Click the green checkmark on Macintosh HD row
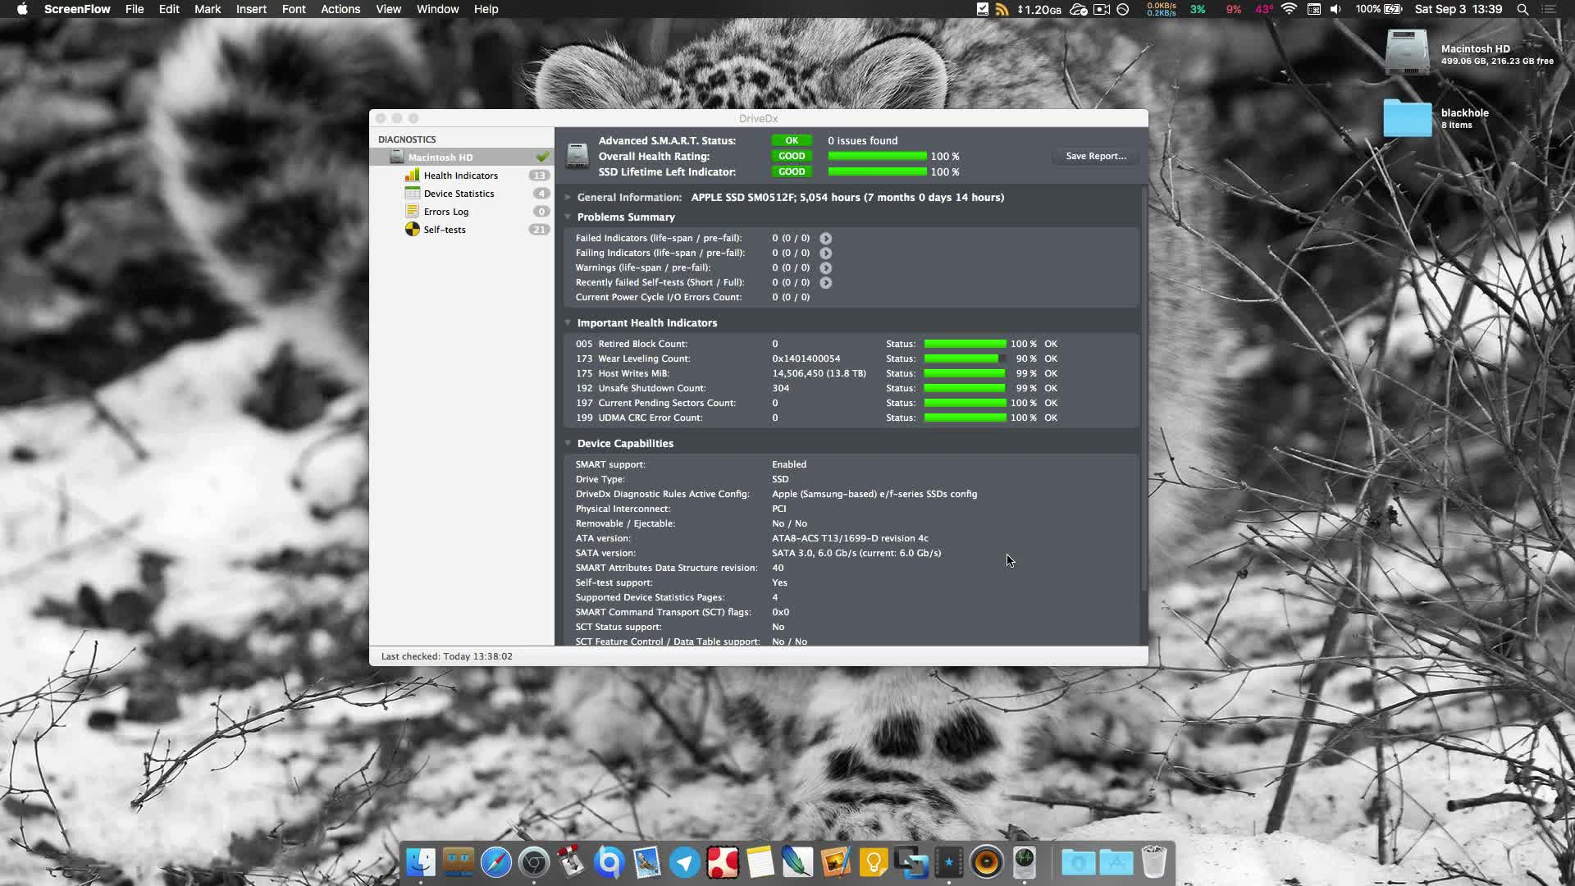This screenshot has height=886, width=1575. point(542,157)
